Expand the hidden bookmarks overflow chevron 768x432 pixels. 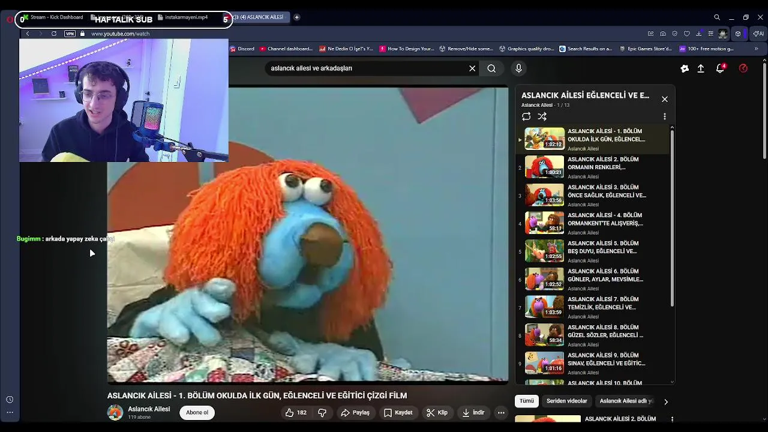tap(757, 49)
